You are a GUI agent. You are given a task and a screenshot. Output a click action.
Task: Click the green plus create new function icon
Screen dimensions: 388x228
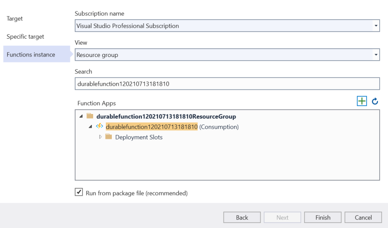(x=362, y=101)
